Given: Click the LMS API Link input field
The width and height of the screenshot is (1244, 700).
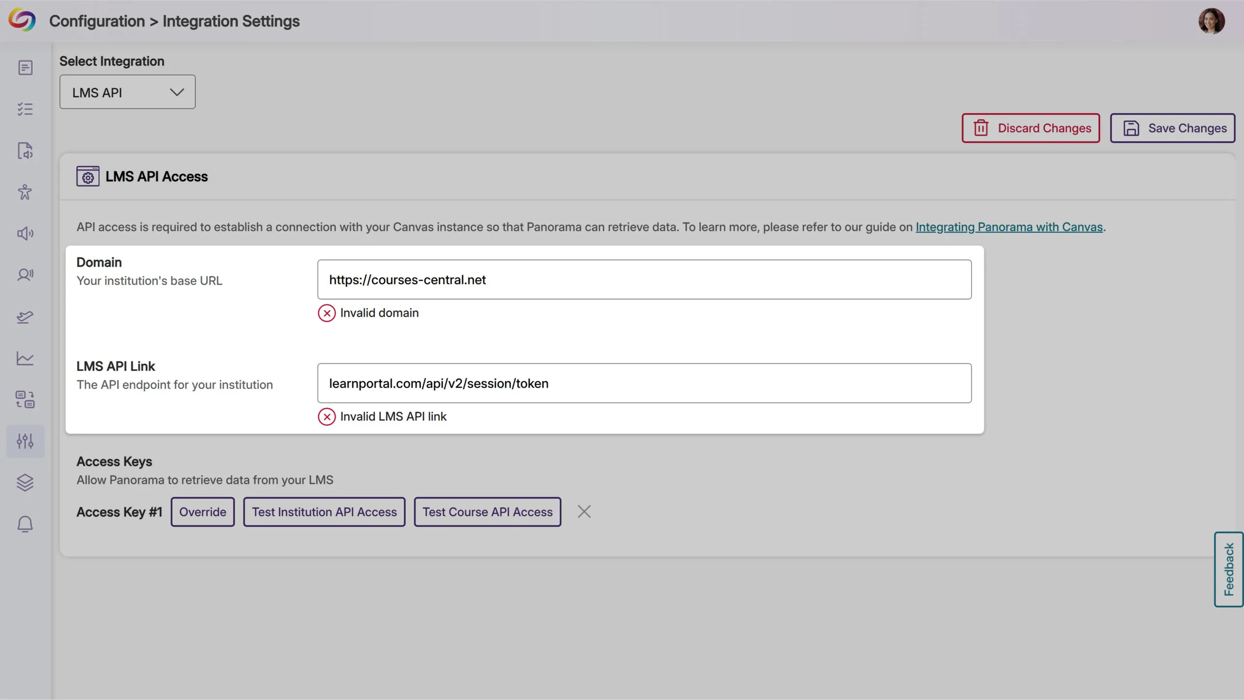Looking at the screenshot, I should [x=644, y=383].
